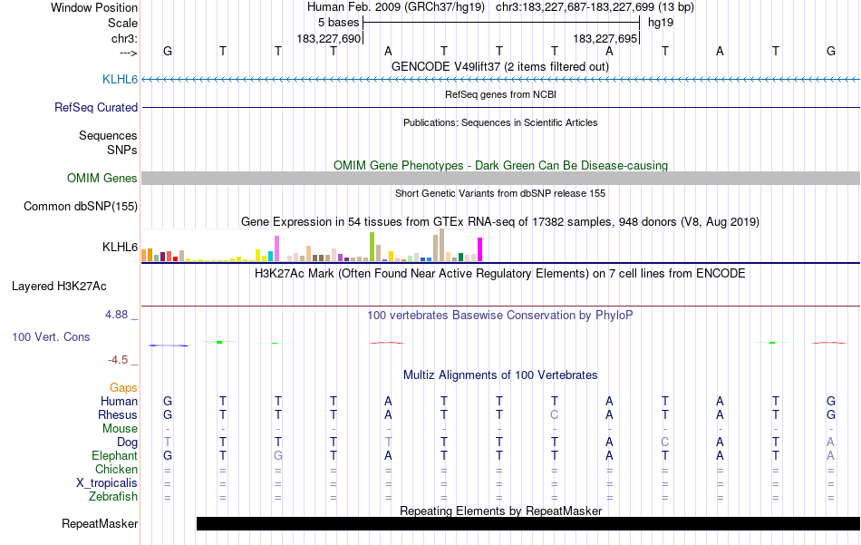This screenshot has height=545, width=861.
Task: Click the 183,227,695 coordinate tick label
Action: pyautogui.click(x=605, y=38)
